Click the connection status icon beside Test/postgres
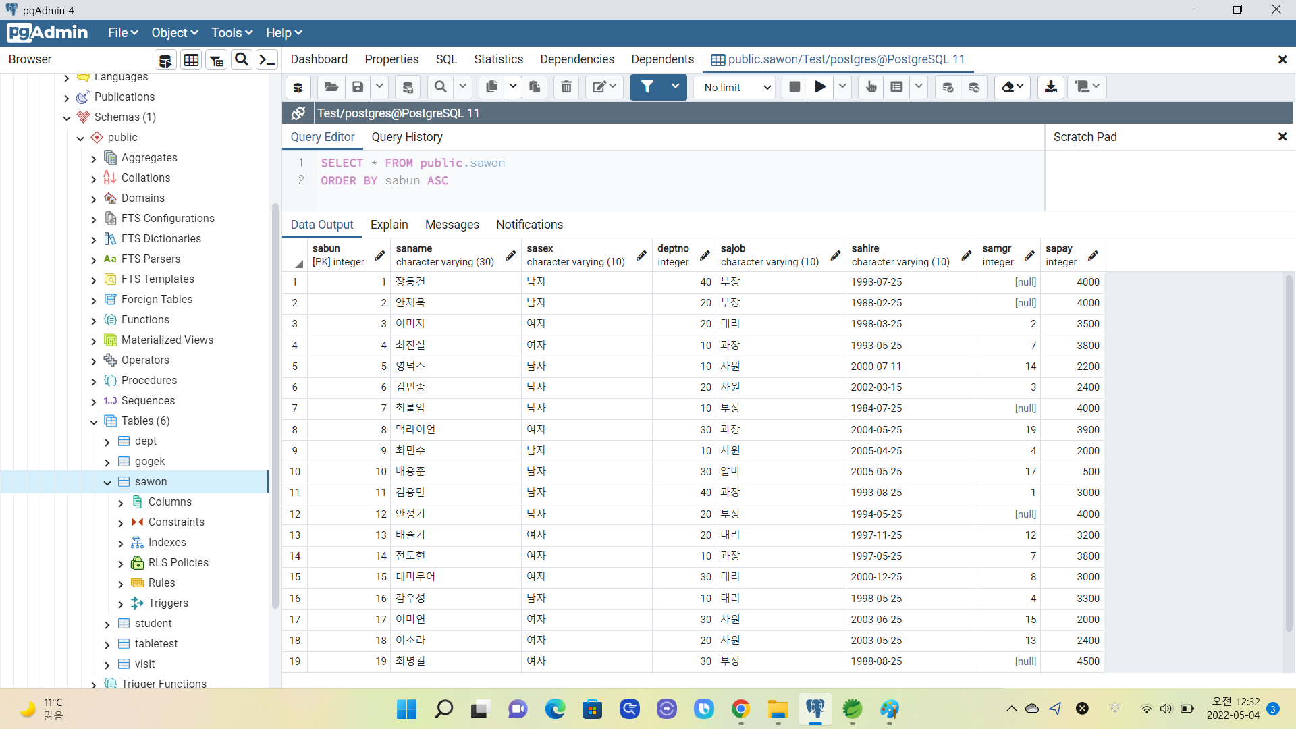 [x=298, y=113]
